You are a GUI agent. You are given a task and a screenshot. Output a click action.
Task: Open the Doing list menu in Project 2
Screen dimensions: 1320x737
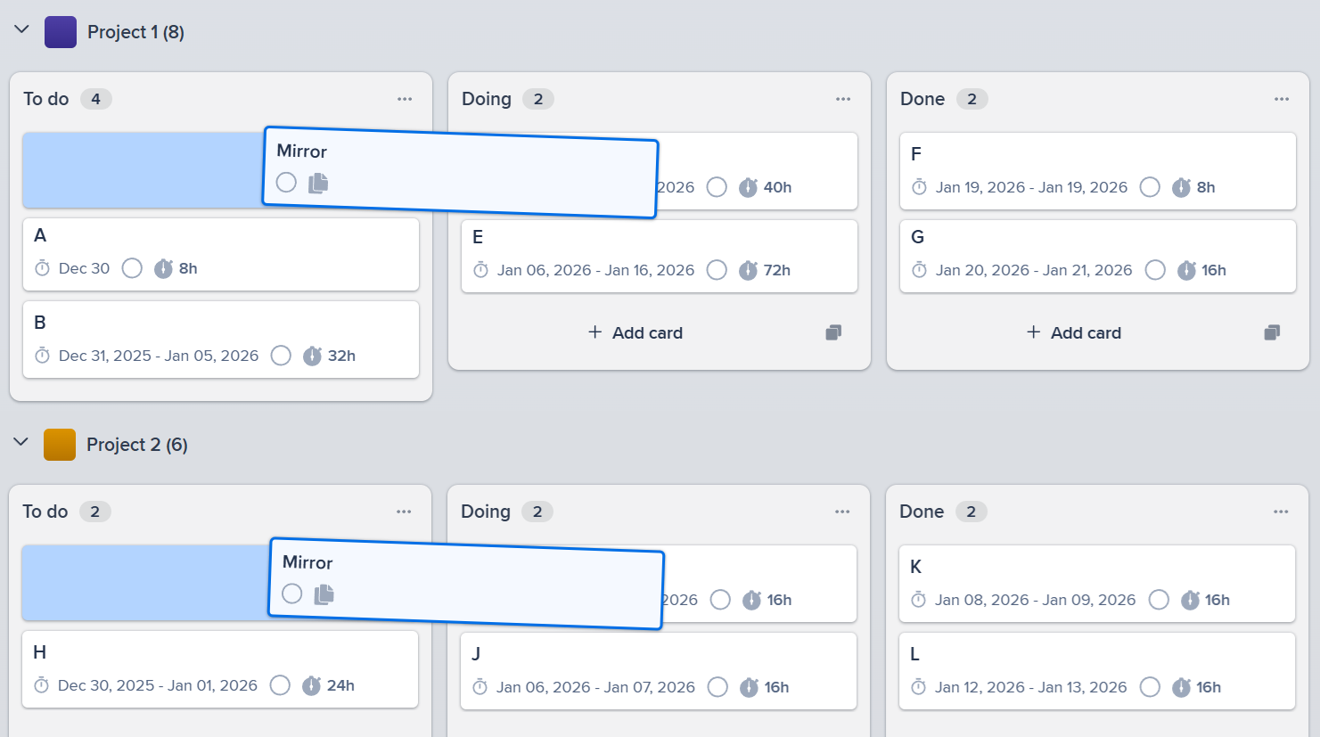(841, 511)
